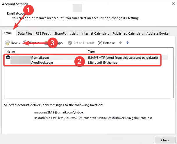Screen dimensions: 177x144
Task: Switch to SharePoint Lists tab
Action: pos(66,33)
